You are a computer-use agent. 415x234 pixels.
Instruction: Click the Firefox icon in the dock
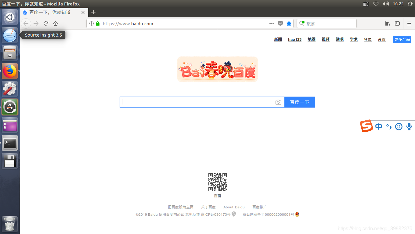10,71
